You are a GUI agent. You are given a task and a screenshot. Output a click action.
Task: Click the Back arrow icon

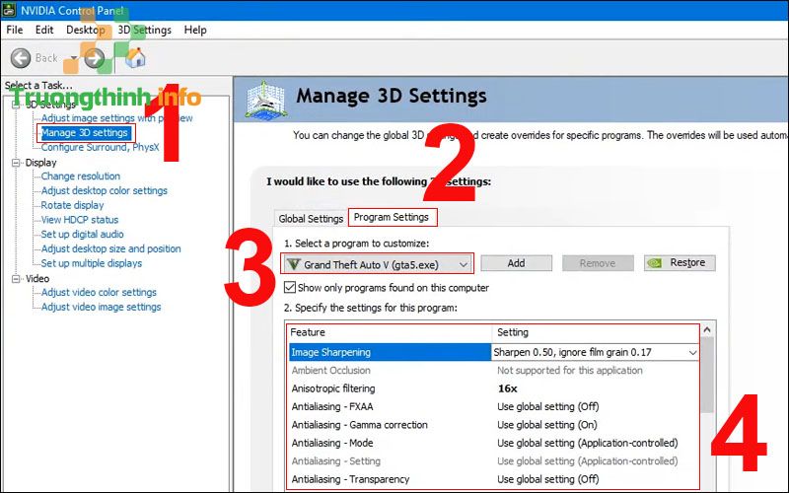click(21, 58)
